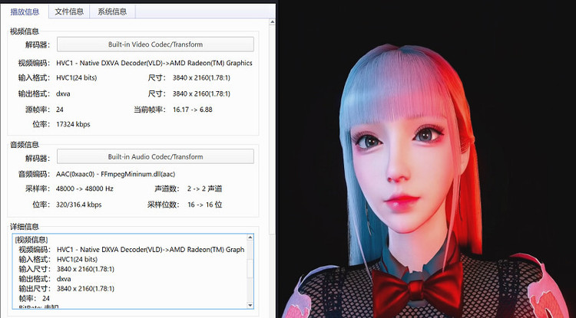Click the 帧率: 24 line in detail box
576x318 pixels.
[34, 298]
